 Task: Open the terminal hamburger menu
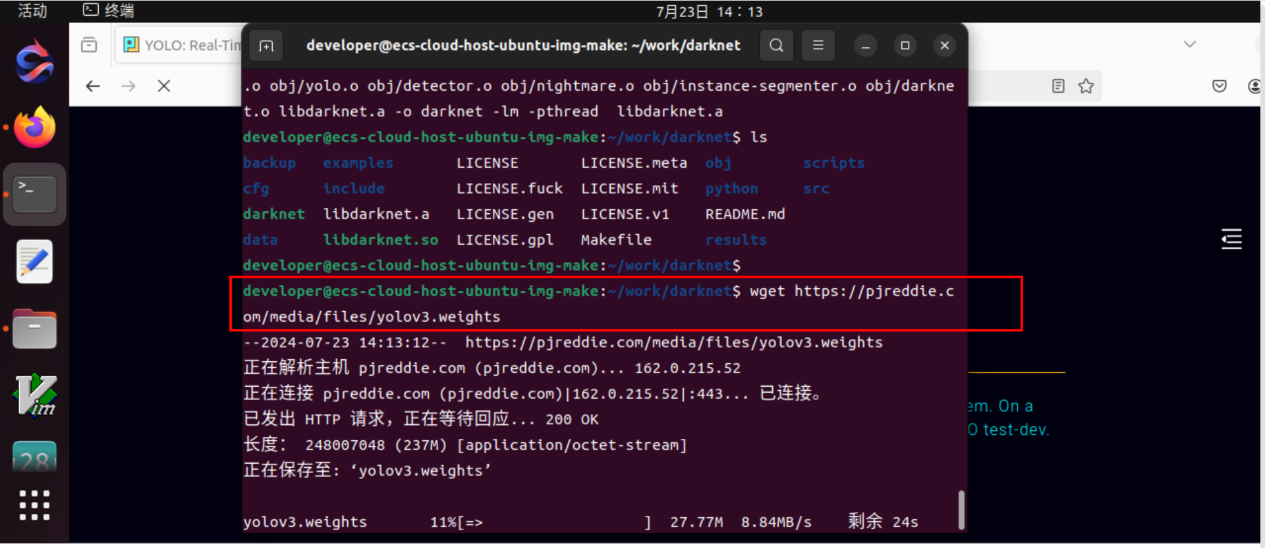818,45
